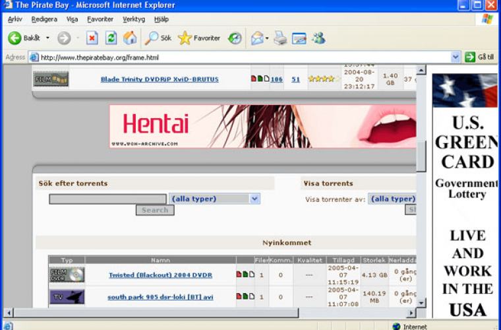Print the page with the printer icon
This screenshot has width=501, height=330.
pyautogui.click(x=281, y=38)
